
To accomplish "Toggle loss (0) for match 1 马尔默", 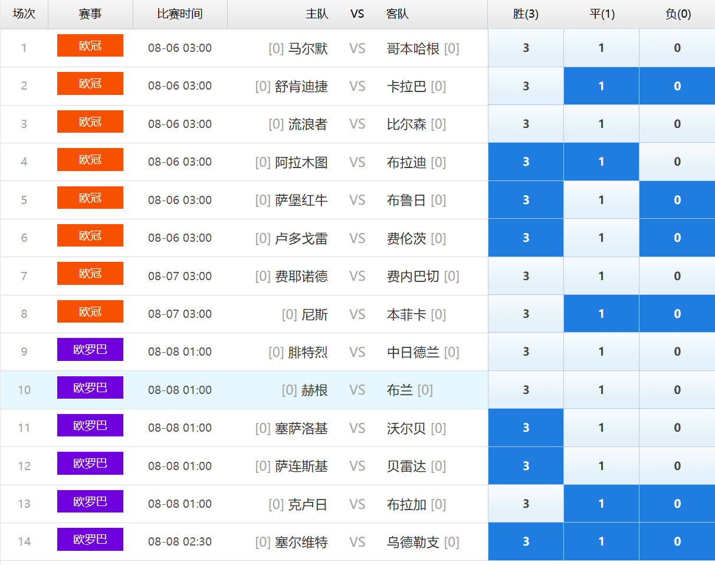I will point(677,48).
